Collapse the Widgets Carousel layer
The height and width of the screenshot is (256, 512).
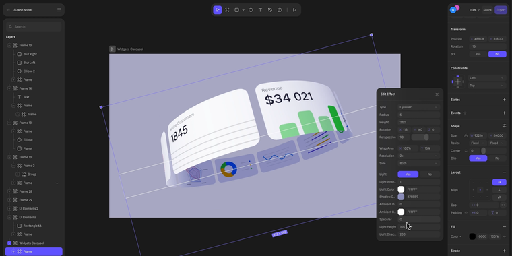tap(9, 243)
